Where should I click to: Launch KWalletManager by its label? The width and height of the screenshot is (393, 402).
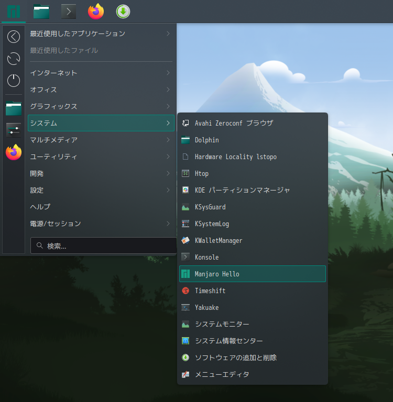click(219, 240)
